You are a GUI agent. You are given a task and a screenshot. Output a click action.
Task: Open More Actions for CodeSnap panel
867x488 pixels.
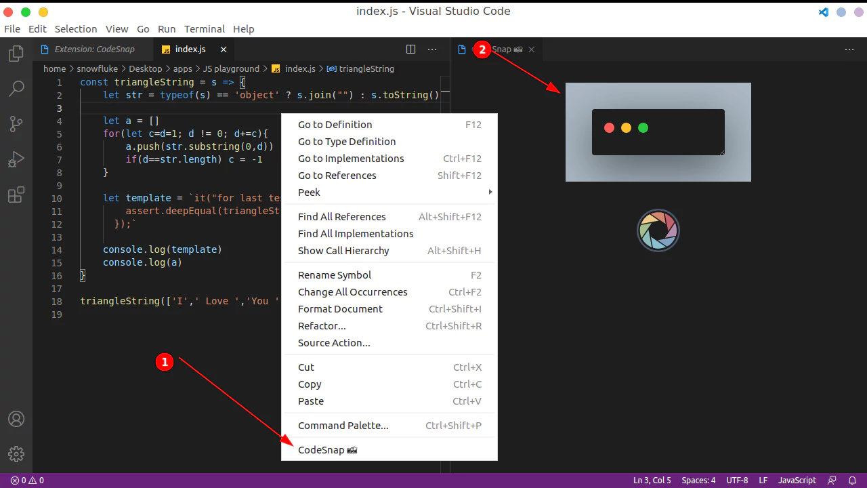849,49
